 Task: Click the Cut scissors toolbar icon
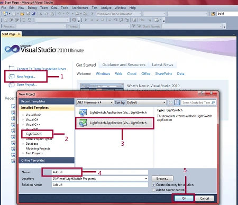pos(41,14)
